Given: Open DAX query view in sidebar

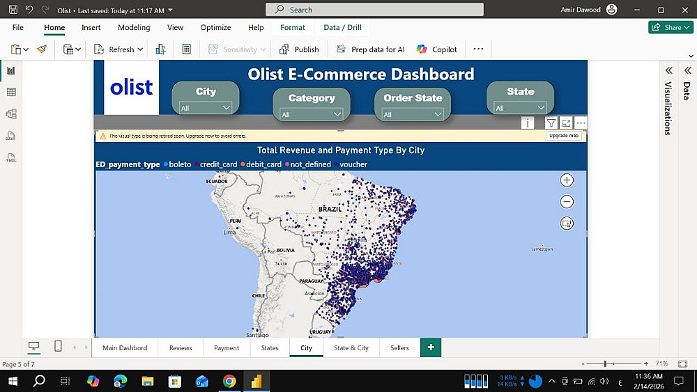Looking at the screenshot, I should (11, 136).
